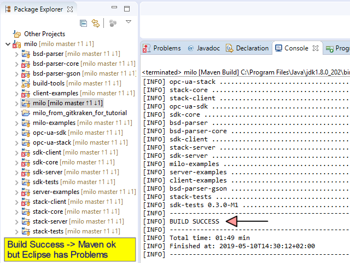The image size is (350, 263).
Task: Open Package Explorer View Menu dropdown
Action: [x=129, y=22]
